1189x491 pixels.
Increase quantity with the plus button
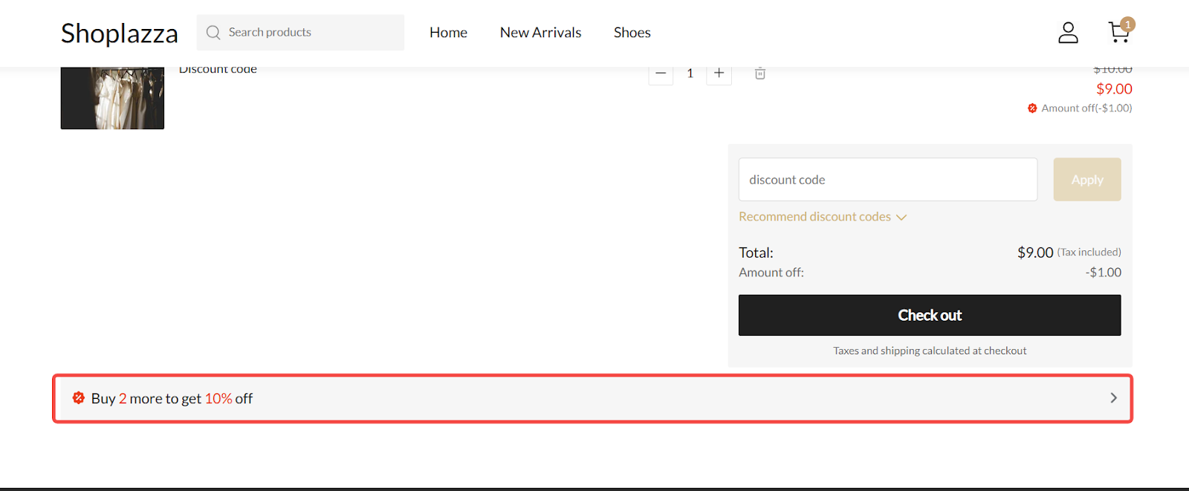(x=719, y=74)
